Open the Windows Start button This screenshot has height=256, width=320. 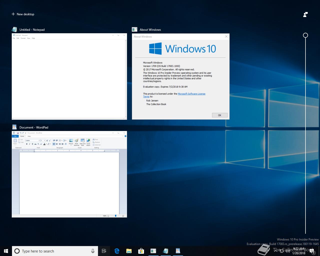point(6,251)
